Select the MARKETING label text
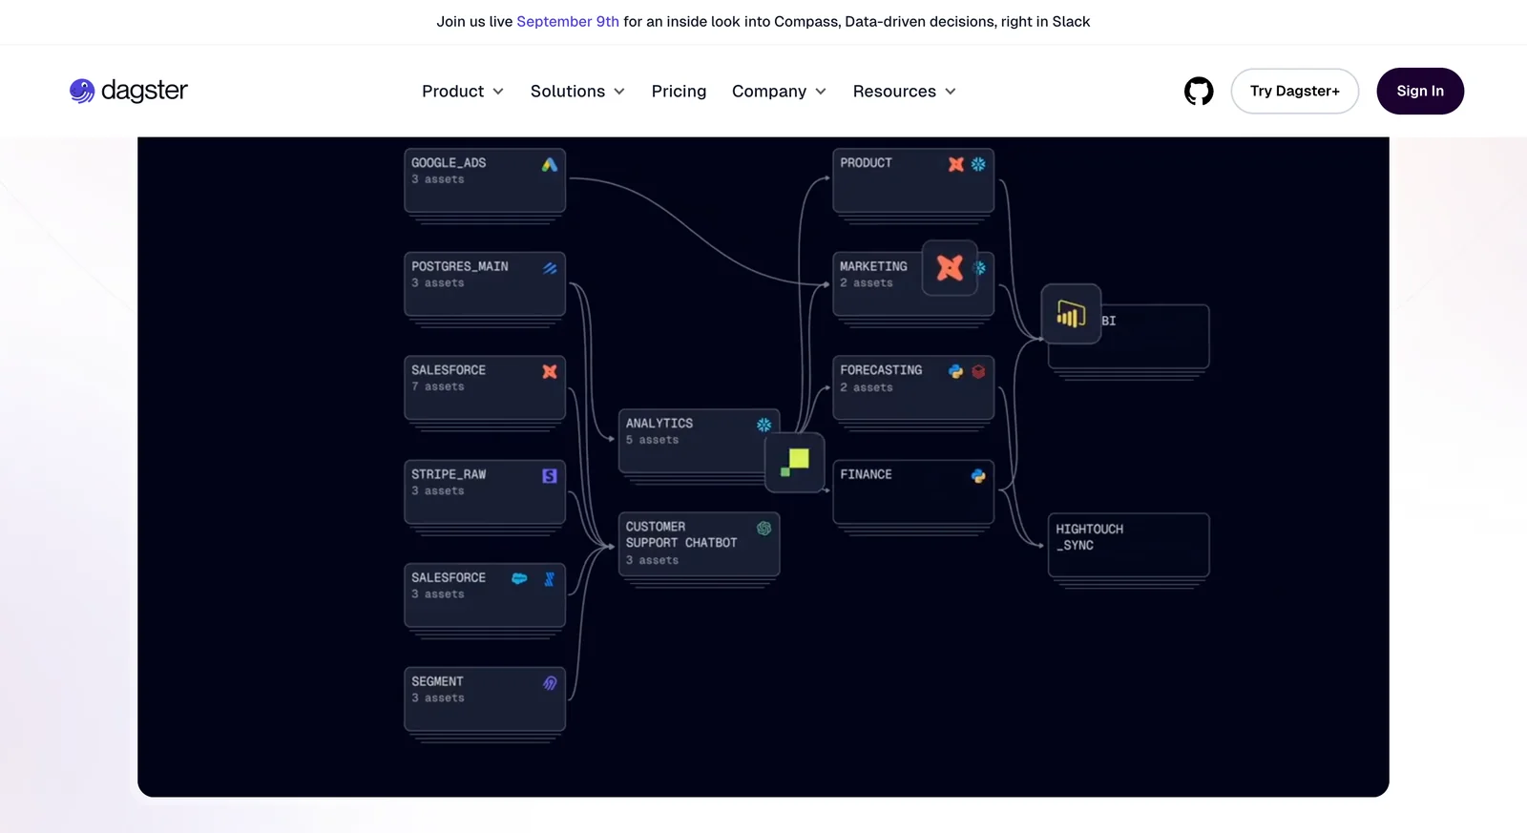The width and height of the screenshot is (1527, 833). 873,266
